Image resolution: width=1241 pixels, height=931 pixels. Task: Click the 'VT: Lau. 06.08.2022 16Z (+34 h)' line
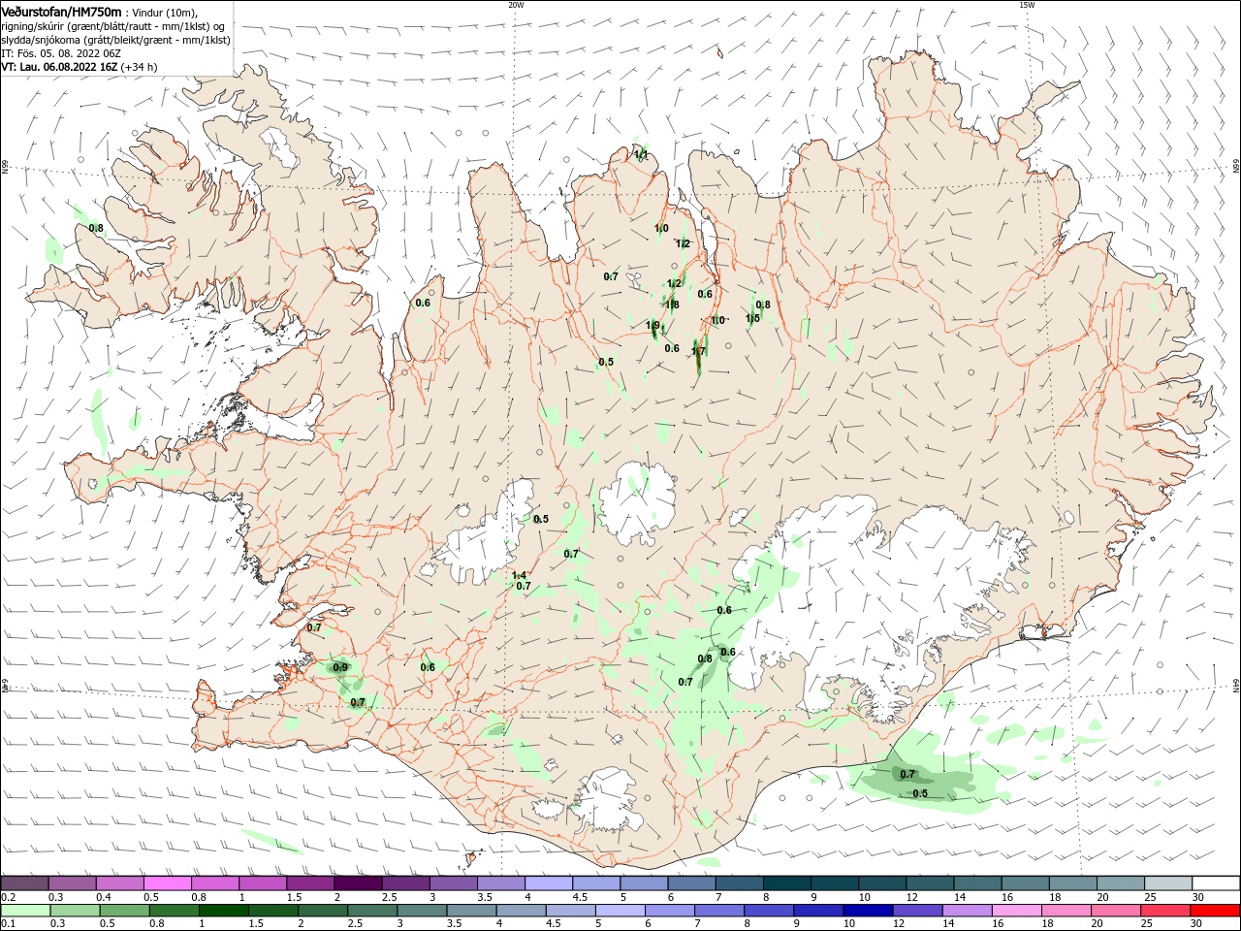79,67
